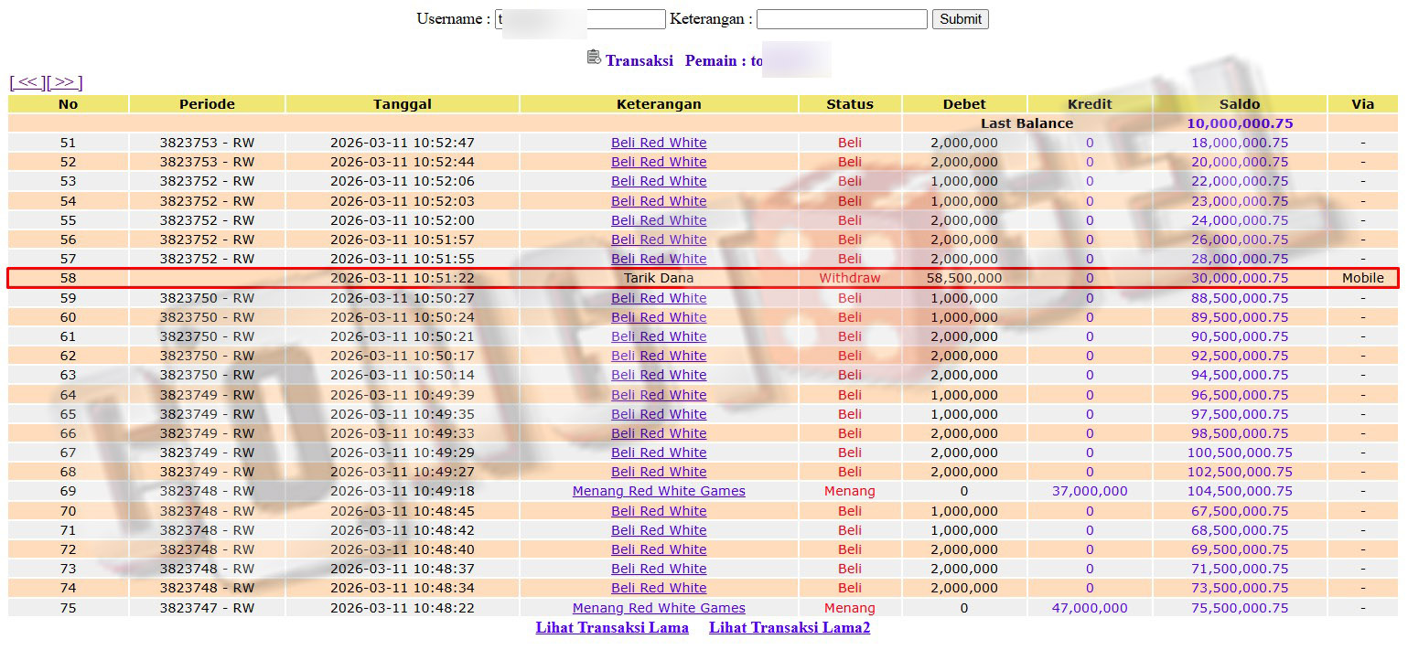Click the Transaksi clipboard icon
The image size is (1408, 650).
click(x=594, y=58)
